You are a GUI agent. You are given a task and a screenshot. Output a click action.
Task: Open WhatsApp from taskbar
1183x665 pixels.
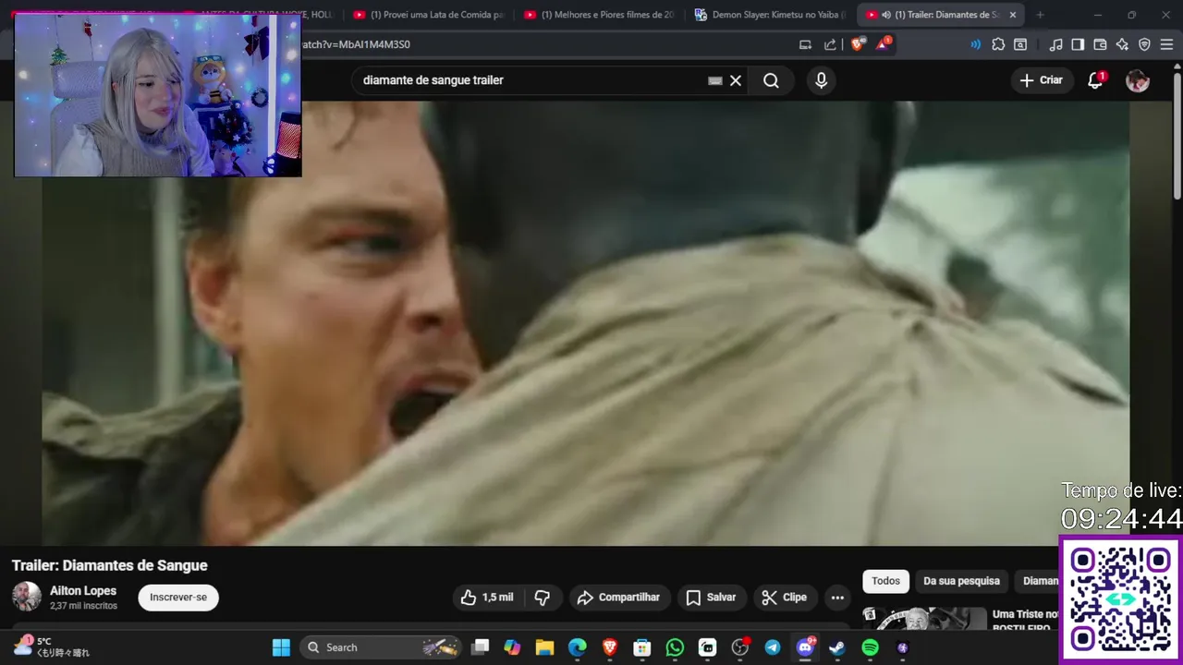pos(675,647)
